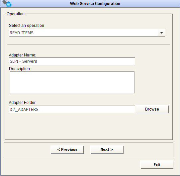This screenshot has height=176, width=180.
Task: Click the Web Service Configuration title text
Action: tap(95, 4)
